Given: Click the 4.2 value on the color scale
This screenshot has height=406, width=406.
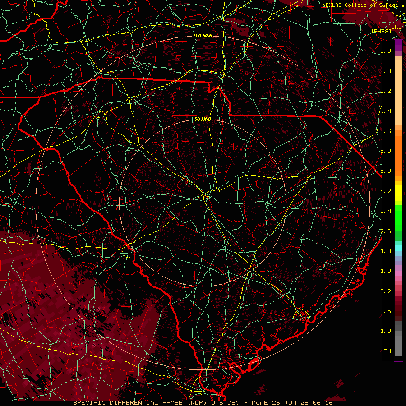Looking at the screenshot, I should click(386, 191).
